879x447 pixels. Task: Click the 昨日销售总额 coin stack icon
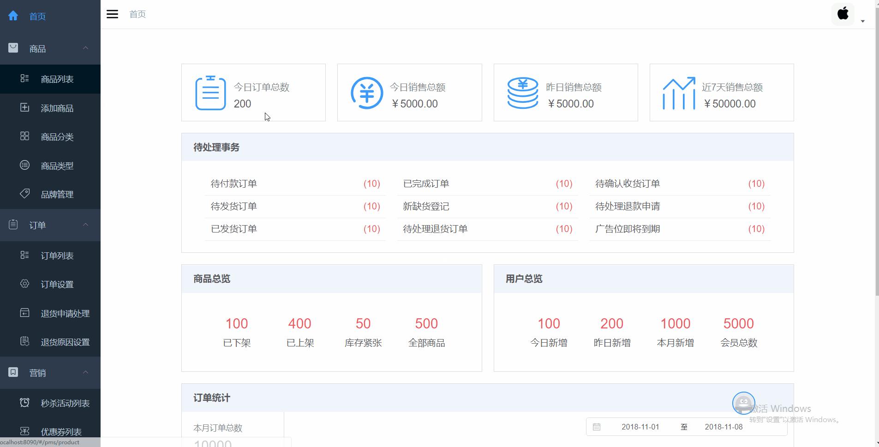click(522, 93)
